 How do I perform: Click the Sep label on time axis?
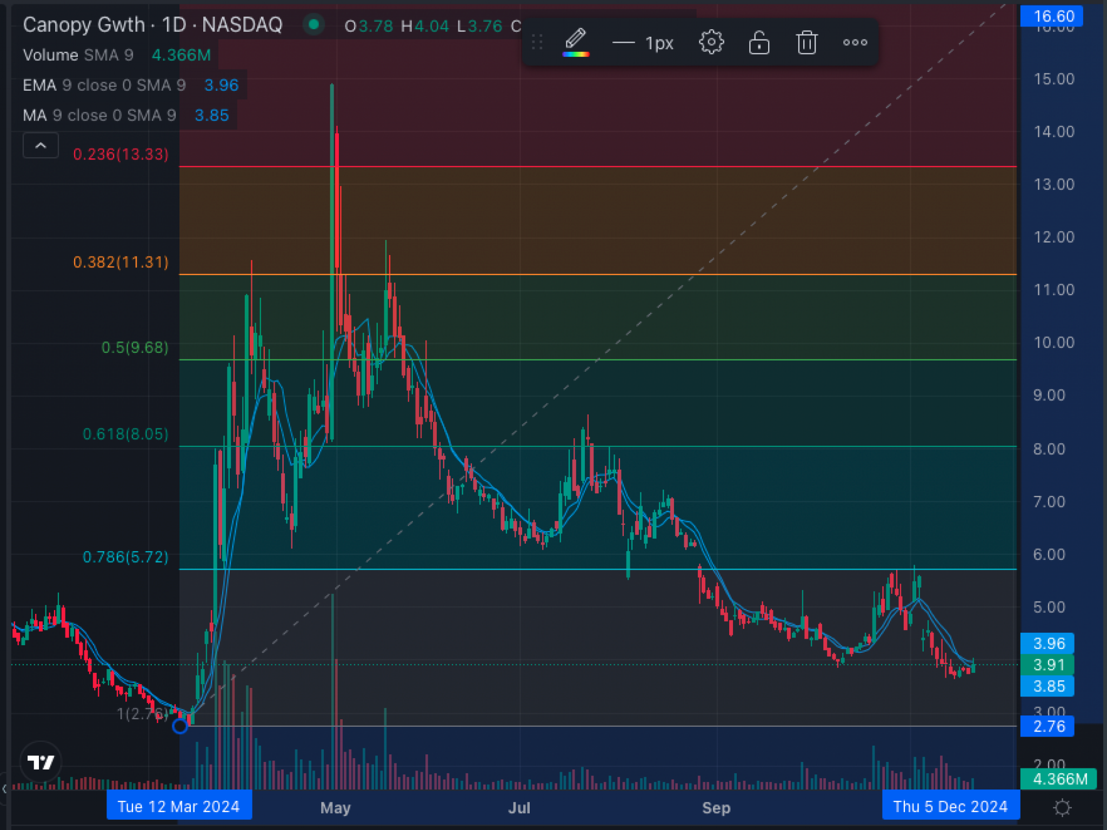click(x=716, y=808)
